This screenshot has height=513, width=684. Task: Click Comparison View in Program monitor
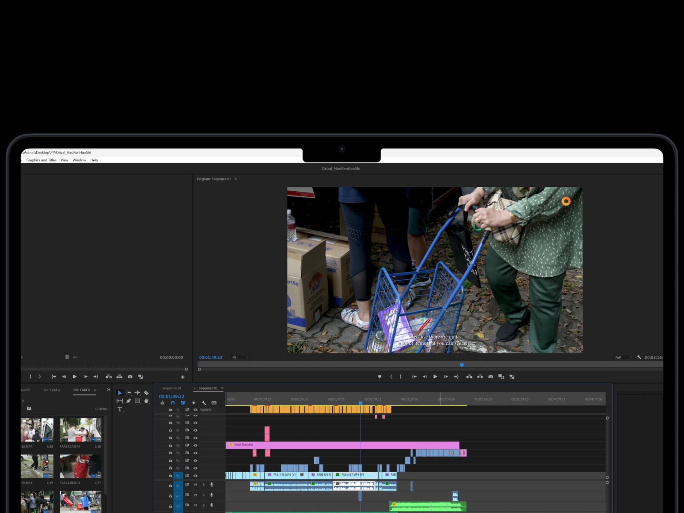click(501, 377)
